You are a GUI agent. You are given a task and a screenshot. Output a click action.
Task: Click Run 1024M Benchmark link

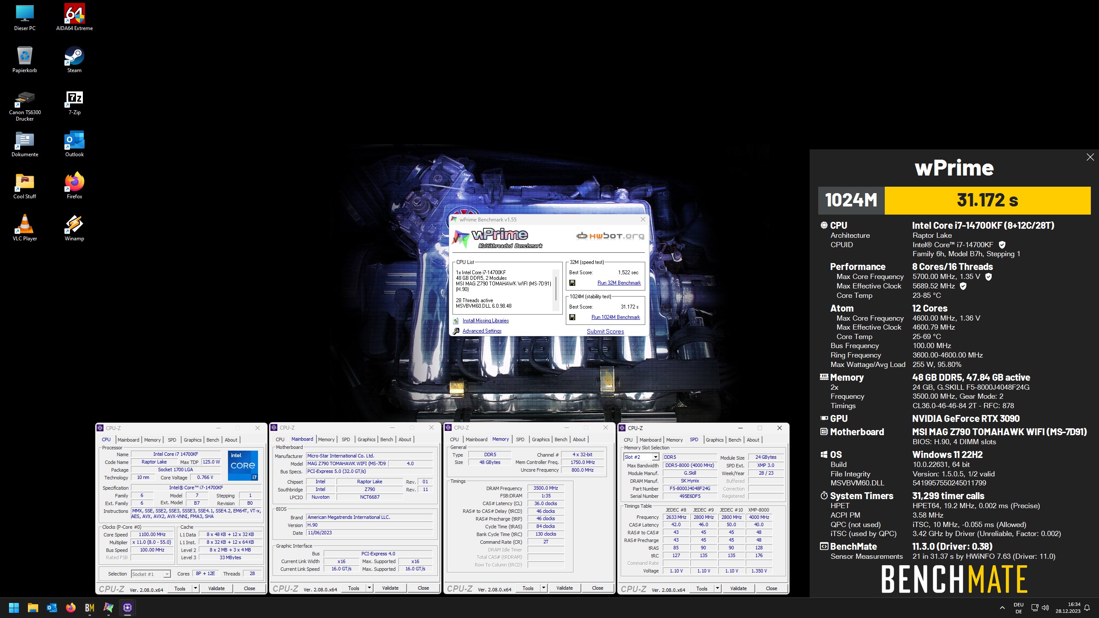click(616, 317)
